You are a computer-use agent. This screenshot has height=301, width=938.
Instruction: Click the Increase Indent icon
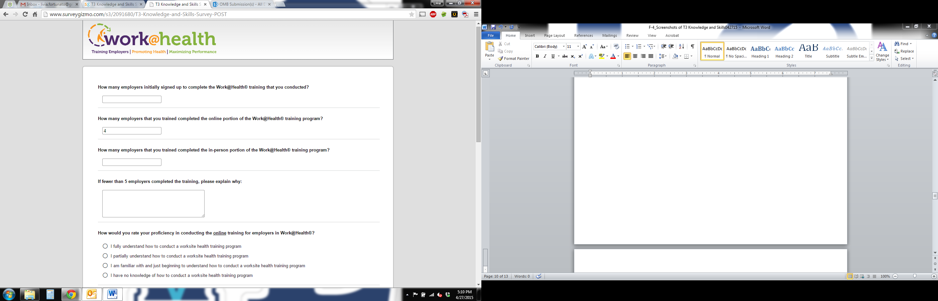click(x=671, y=46)
